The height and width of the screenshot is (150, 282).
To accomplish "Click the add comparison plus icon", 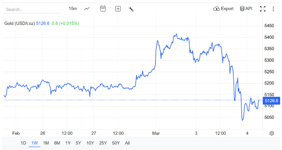I will pos(118,9).
